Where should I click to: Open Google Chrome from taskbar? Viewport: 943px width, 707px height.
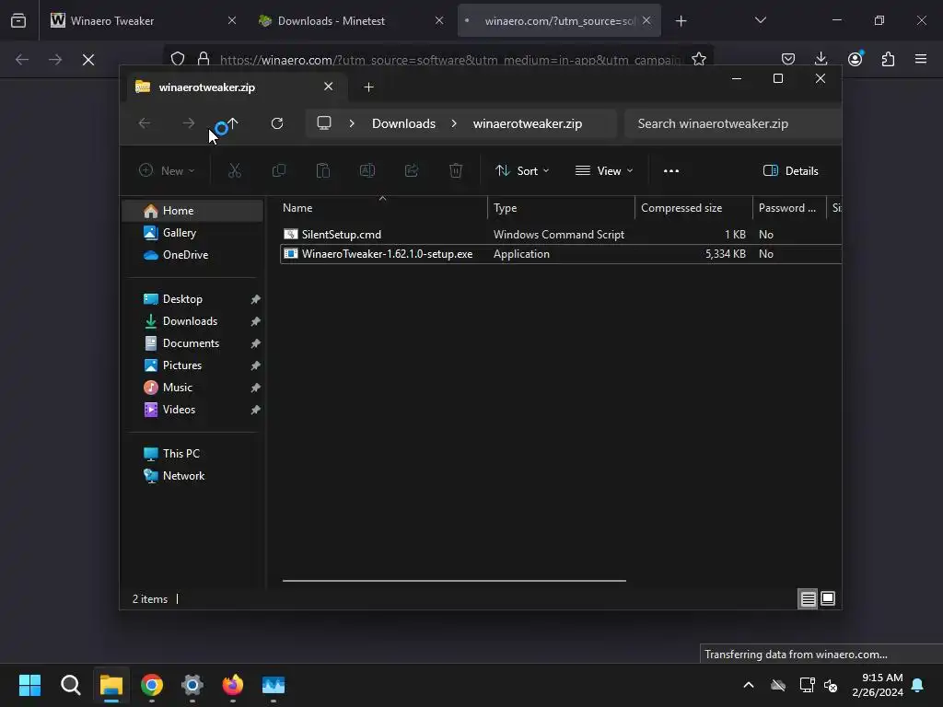[x=152, y=685]
